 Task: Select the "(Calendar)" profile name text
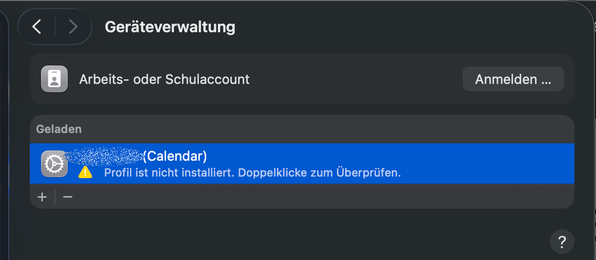[x=175, y=156]
